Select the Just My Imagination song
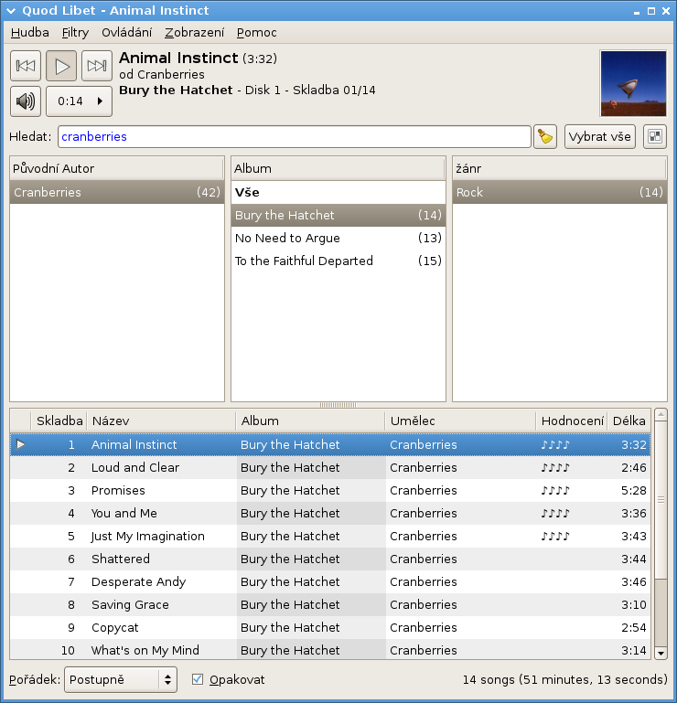 (330, 537)
